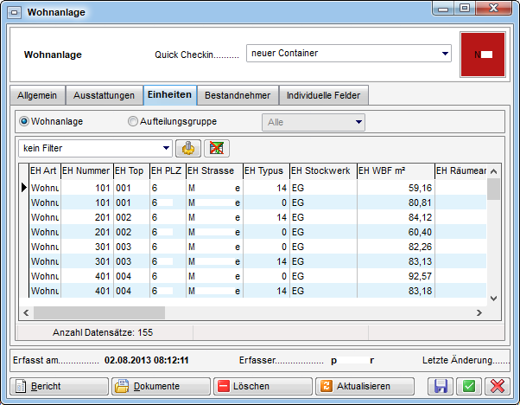Select the Aufteilungsgruppe radio button
520x405 pixels.
(x=133, y=121)
